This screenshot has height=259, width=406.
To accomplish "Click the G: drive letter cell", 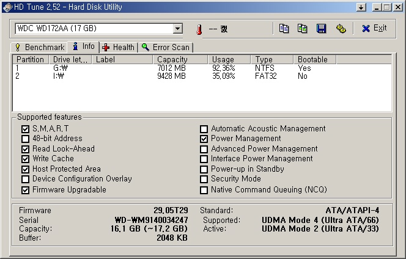I will click(61, 68).
